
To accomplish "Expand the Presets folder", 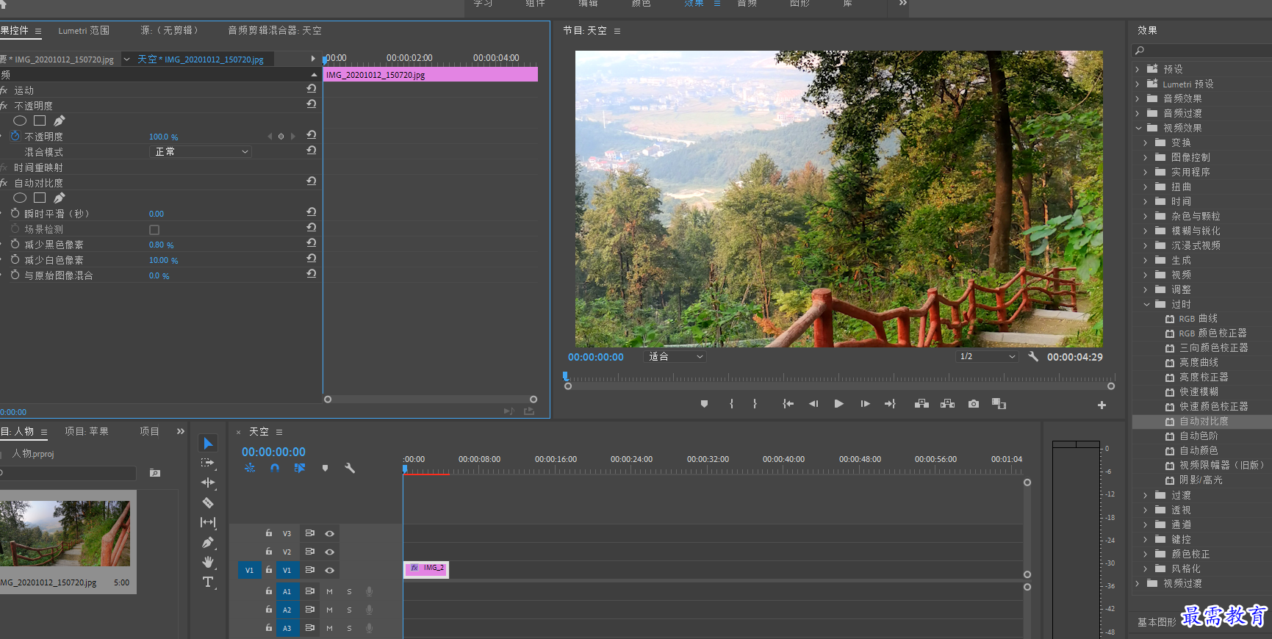I will 1138,69.
